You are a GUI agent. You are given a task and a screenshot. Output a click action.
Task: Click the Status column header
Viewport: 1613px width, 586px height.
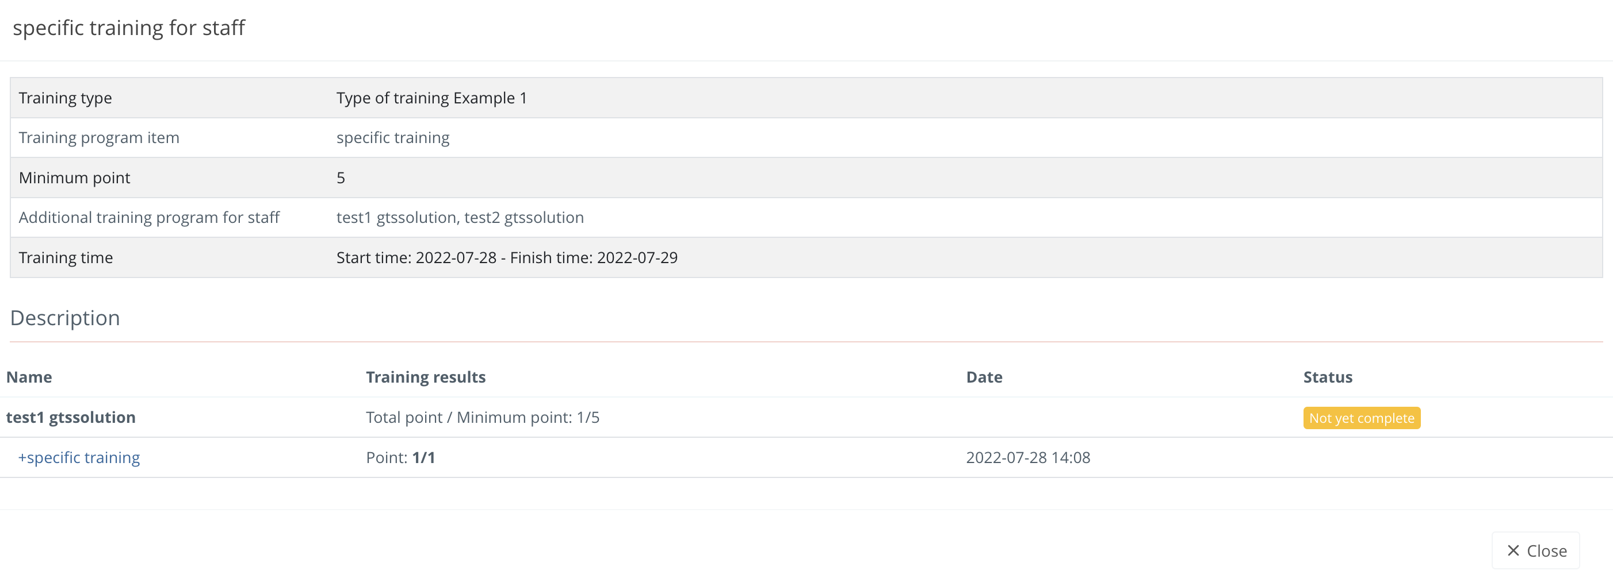tap(1328, 377)
